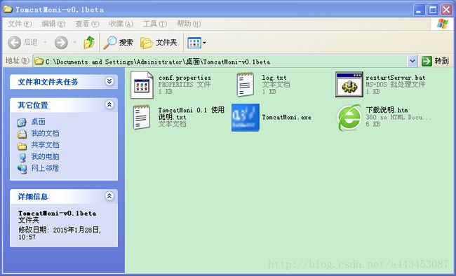Viewport: 456px width, 276px height.
Task: Collapse the 其它位置 panel chevron
Action: click(109, 104)
